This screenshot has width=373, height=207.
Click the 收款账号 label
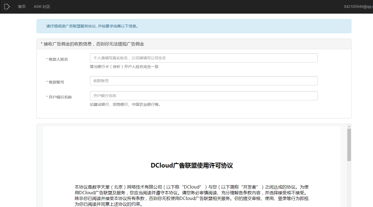[x=55, y=82]
